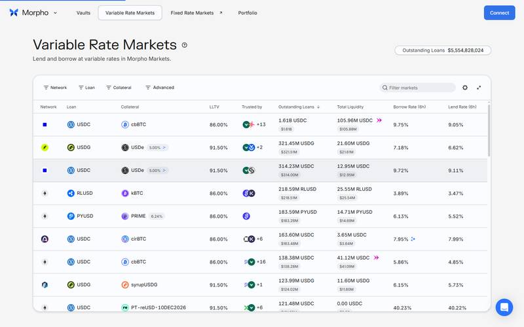The width and height of the screenshot is (524, 327).
Task: Click the Lend Rate (6h) column header
Action: pyautogui.click(x=462, y=107)
